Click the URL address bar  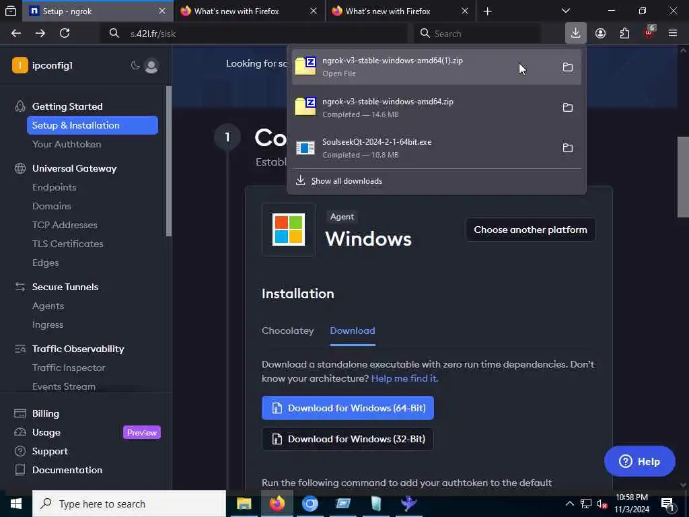coord(254,34)
